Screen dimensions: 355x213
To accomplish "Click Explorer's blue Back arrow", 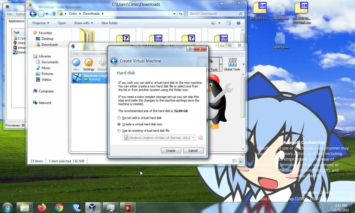I will [33, 14].
